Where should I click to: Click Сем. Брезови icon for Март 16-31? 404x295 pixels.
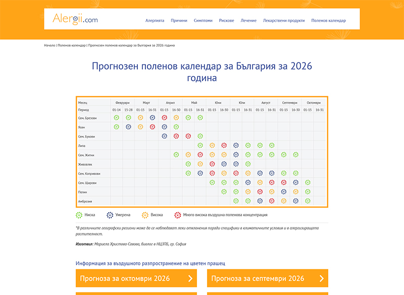(153, 117)
